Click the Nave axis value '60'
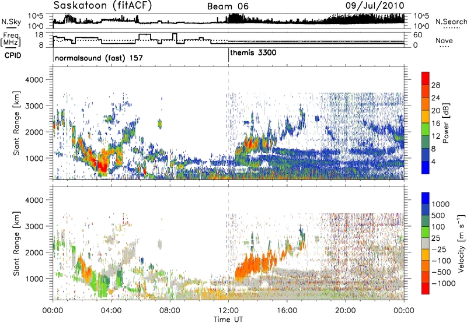Viewport: 467px width, 323px height. (417, 35)
